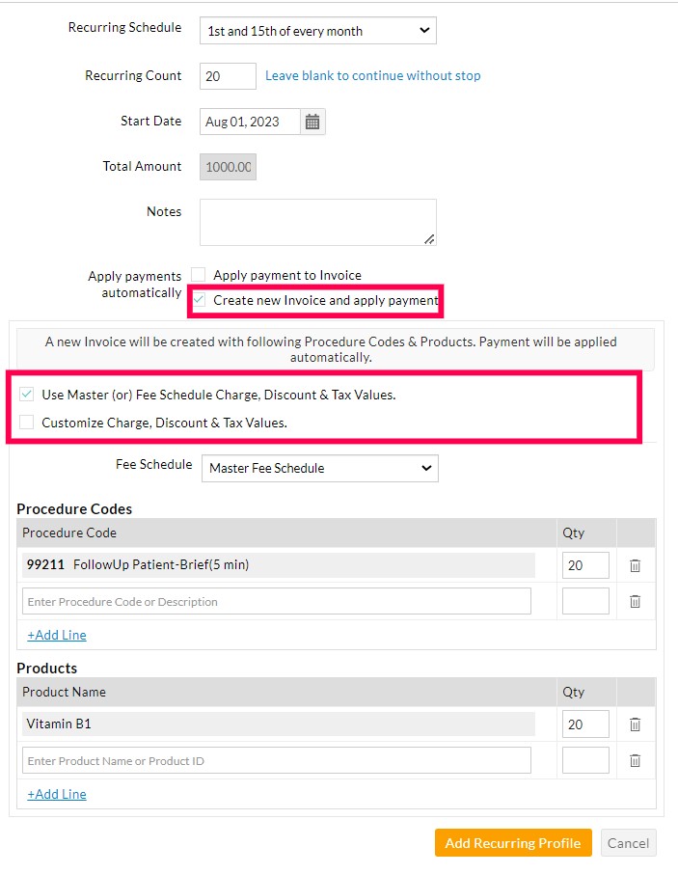
Task: Click the Recurring Count input field
Action: click(x=228, y=76)
